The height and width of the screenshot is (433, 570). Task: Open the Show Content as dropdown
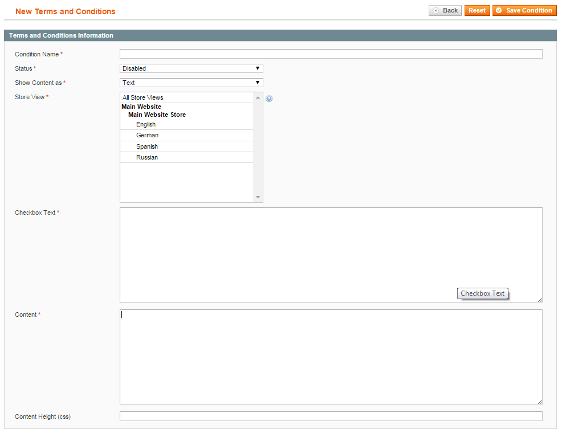click(191, 83)
